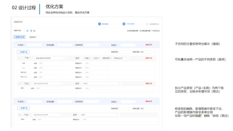The width and height of the screenshot is (233, 131).
Task: Focus 合同金额 field in 子合同一
Action: click(65, 45)
